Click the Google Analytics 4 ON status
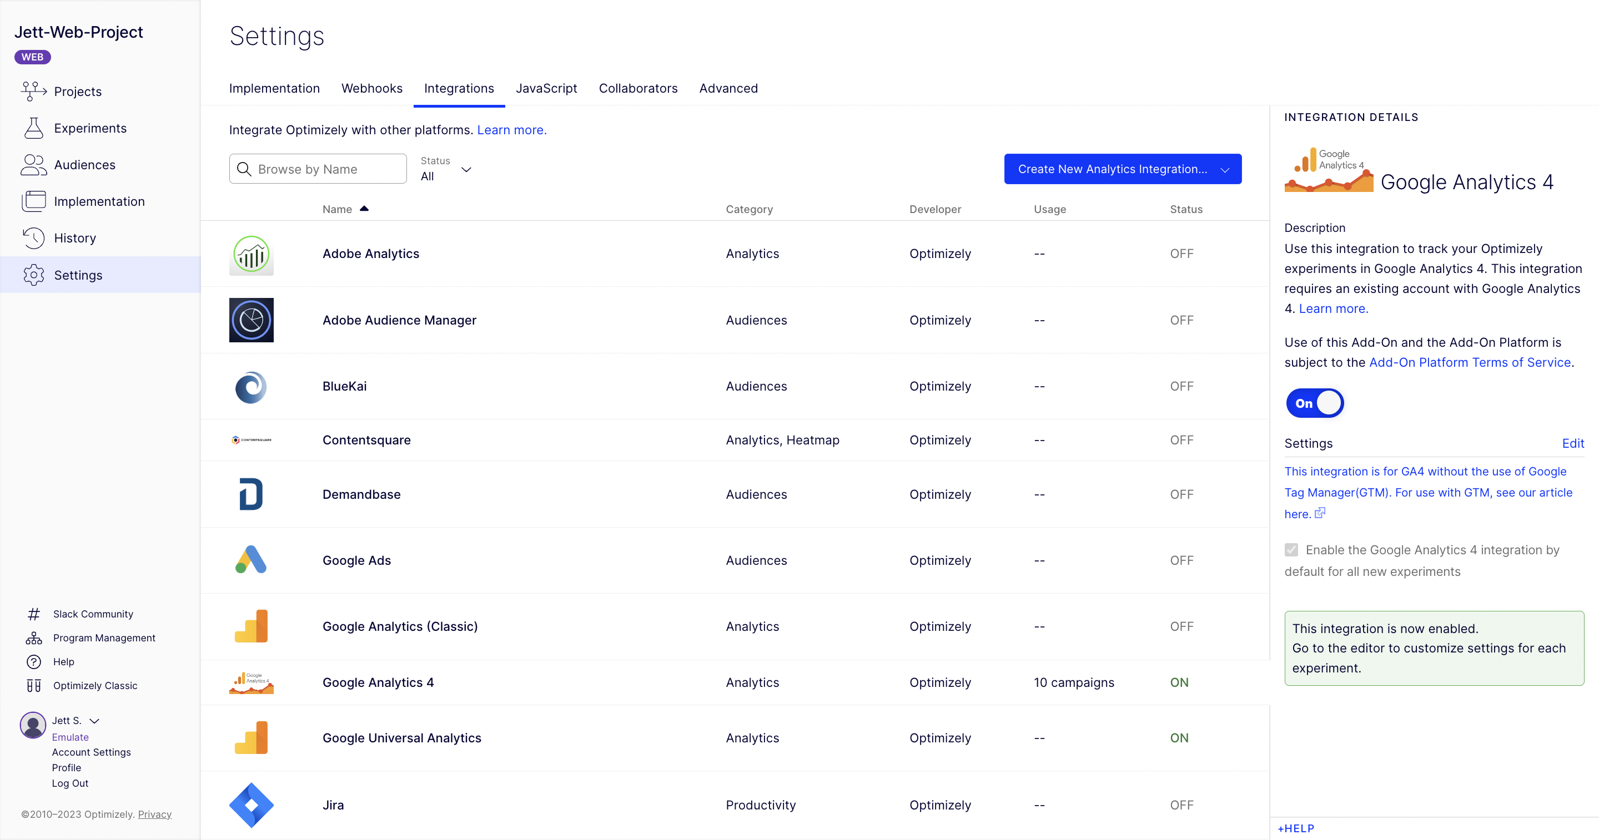 pos(1179,682)
